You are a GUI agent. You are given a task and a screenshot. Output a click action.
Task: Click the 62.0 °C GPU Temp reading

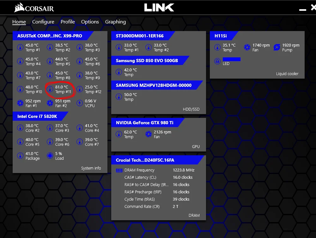[131, 134]
